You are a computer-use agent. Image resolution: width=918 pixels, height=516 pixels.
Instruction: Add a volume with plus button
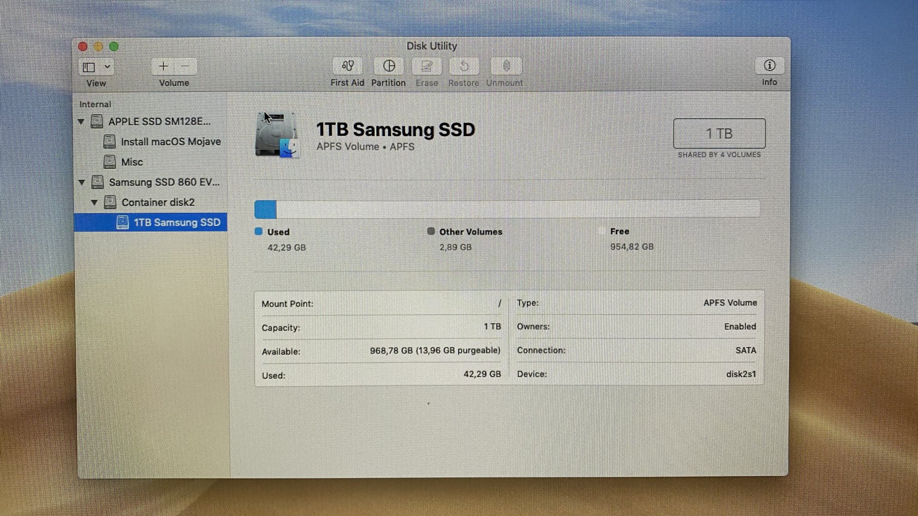coord(163,67)
